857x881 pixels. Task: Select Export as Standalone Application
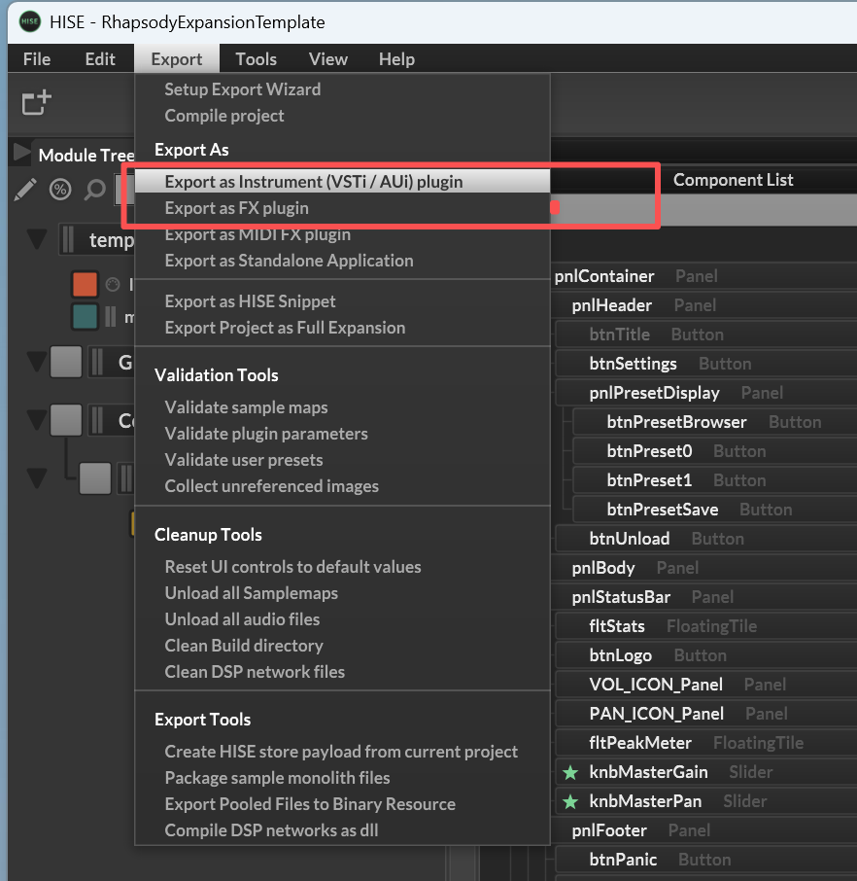[x=289, y=261]
